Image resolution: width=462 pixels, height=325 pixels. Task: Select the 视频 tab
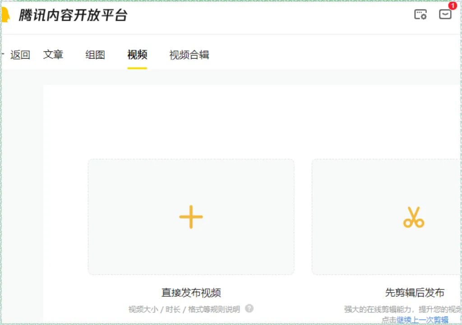[x=137, y=55]
